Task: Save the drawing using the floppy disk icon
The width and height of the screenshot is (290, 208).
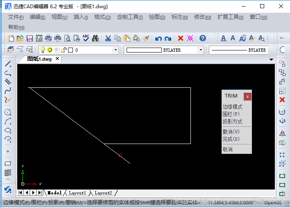Action: (x=29, y=38)
